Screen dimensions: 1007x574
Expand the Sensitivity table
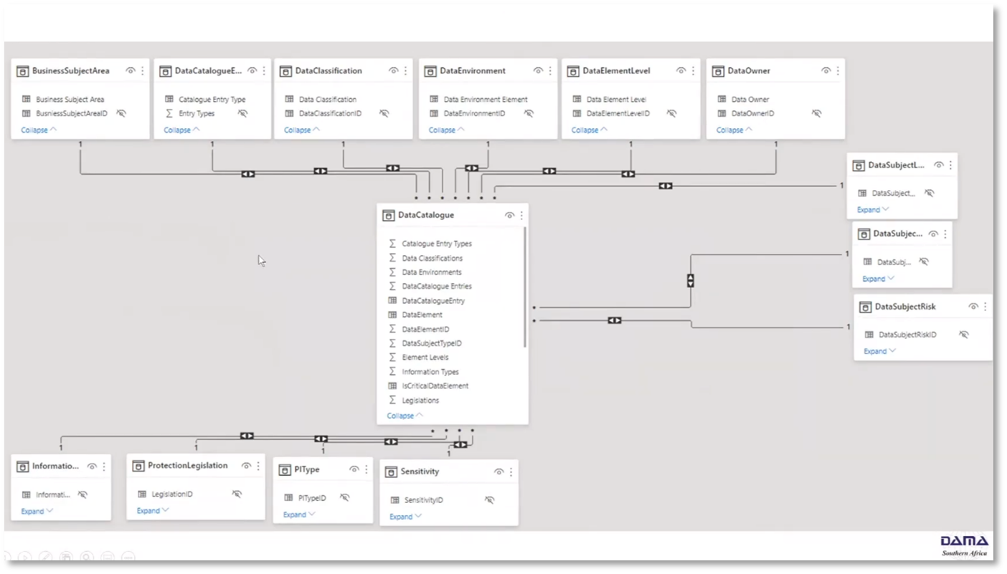point(406,516)
